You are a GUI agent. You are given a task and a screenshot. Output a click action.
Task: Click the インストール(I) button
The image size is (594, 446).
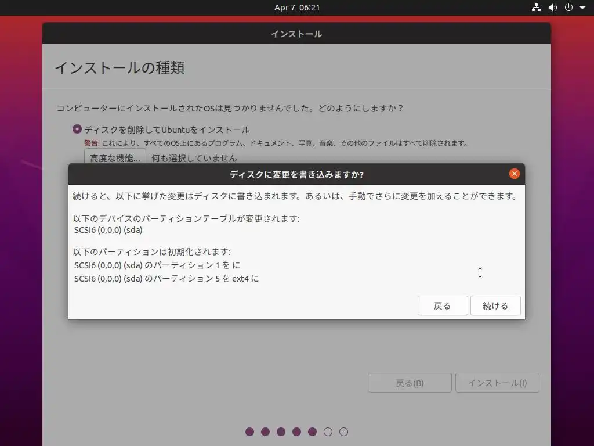pos(497,383)
